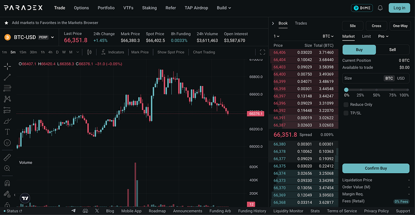This screenshot has height=215, width=415.
Task: Open the Cross margin mode selector
Action: coord(376,26)
